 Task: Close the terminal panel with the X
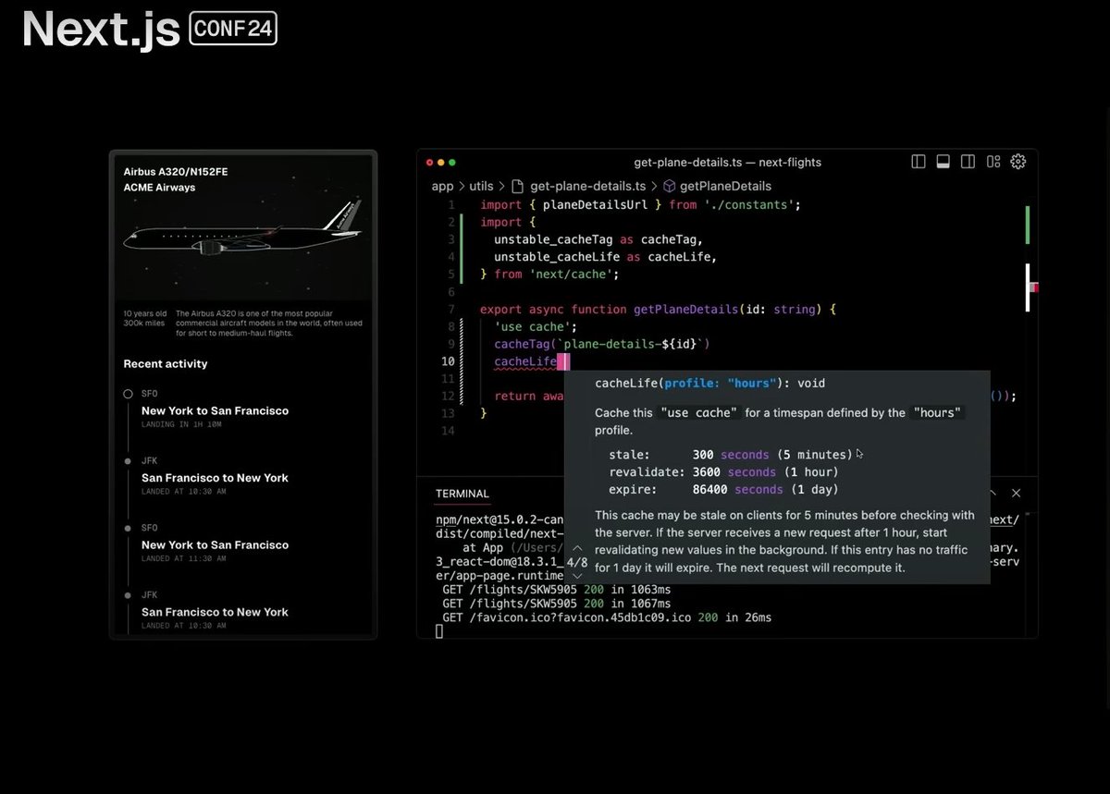1016,493
